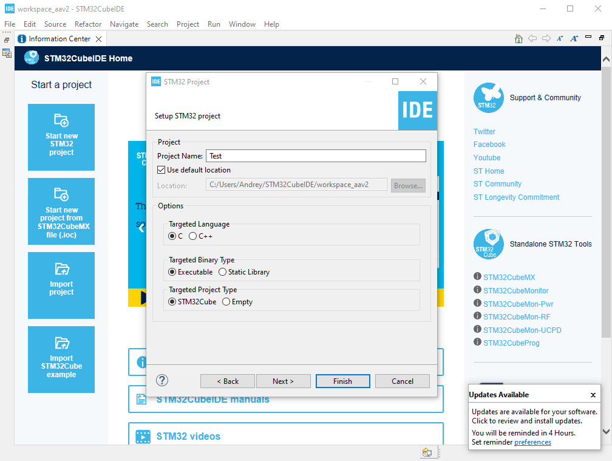Click Start new project from STM32CubeMX file tile
The image size is (612, 461).
pos(61,211)
